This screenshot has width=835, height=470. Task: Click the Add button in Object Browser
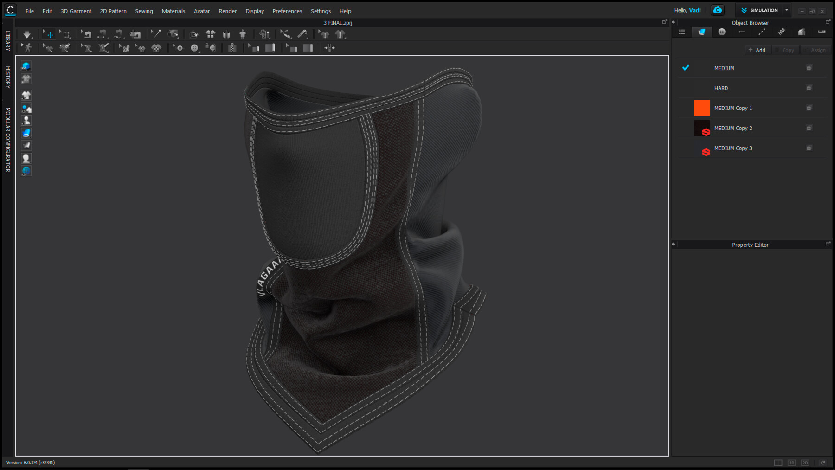[x=757, y=50]
